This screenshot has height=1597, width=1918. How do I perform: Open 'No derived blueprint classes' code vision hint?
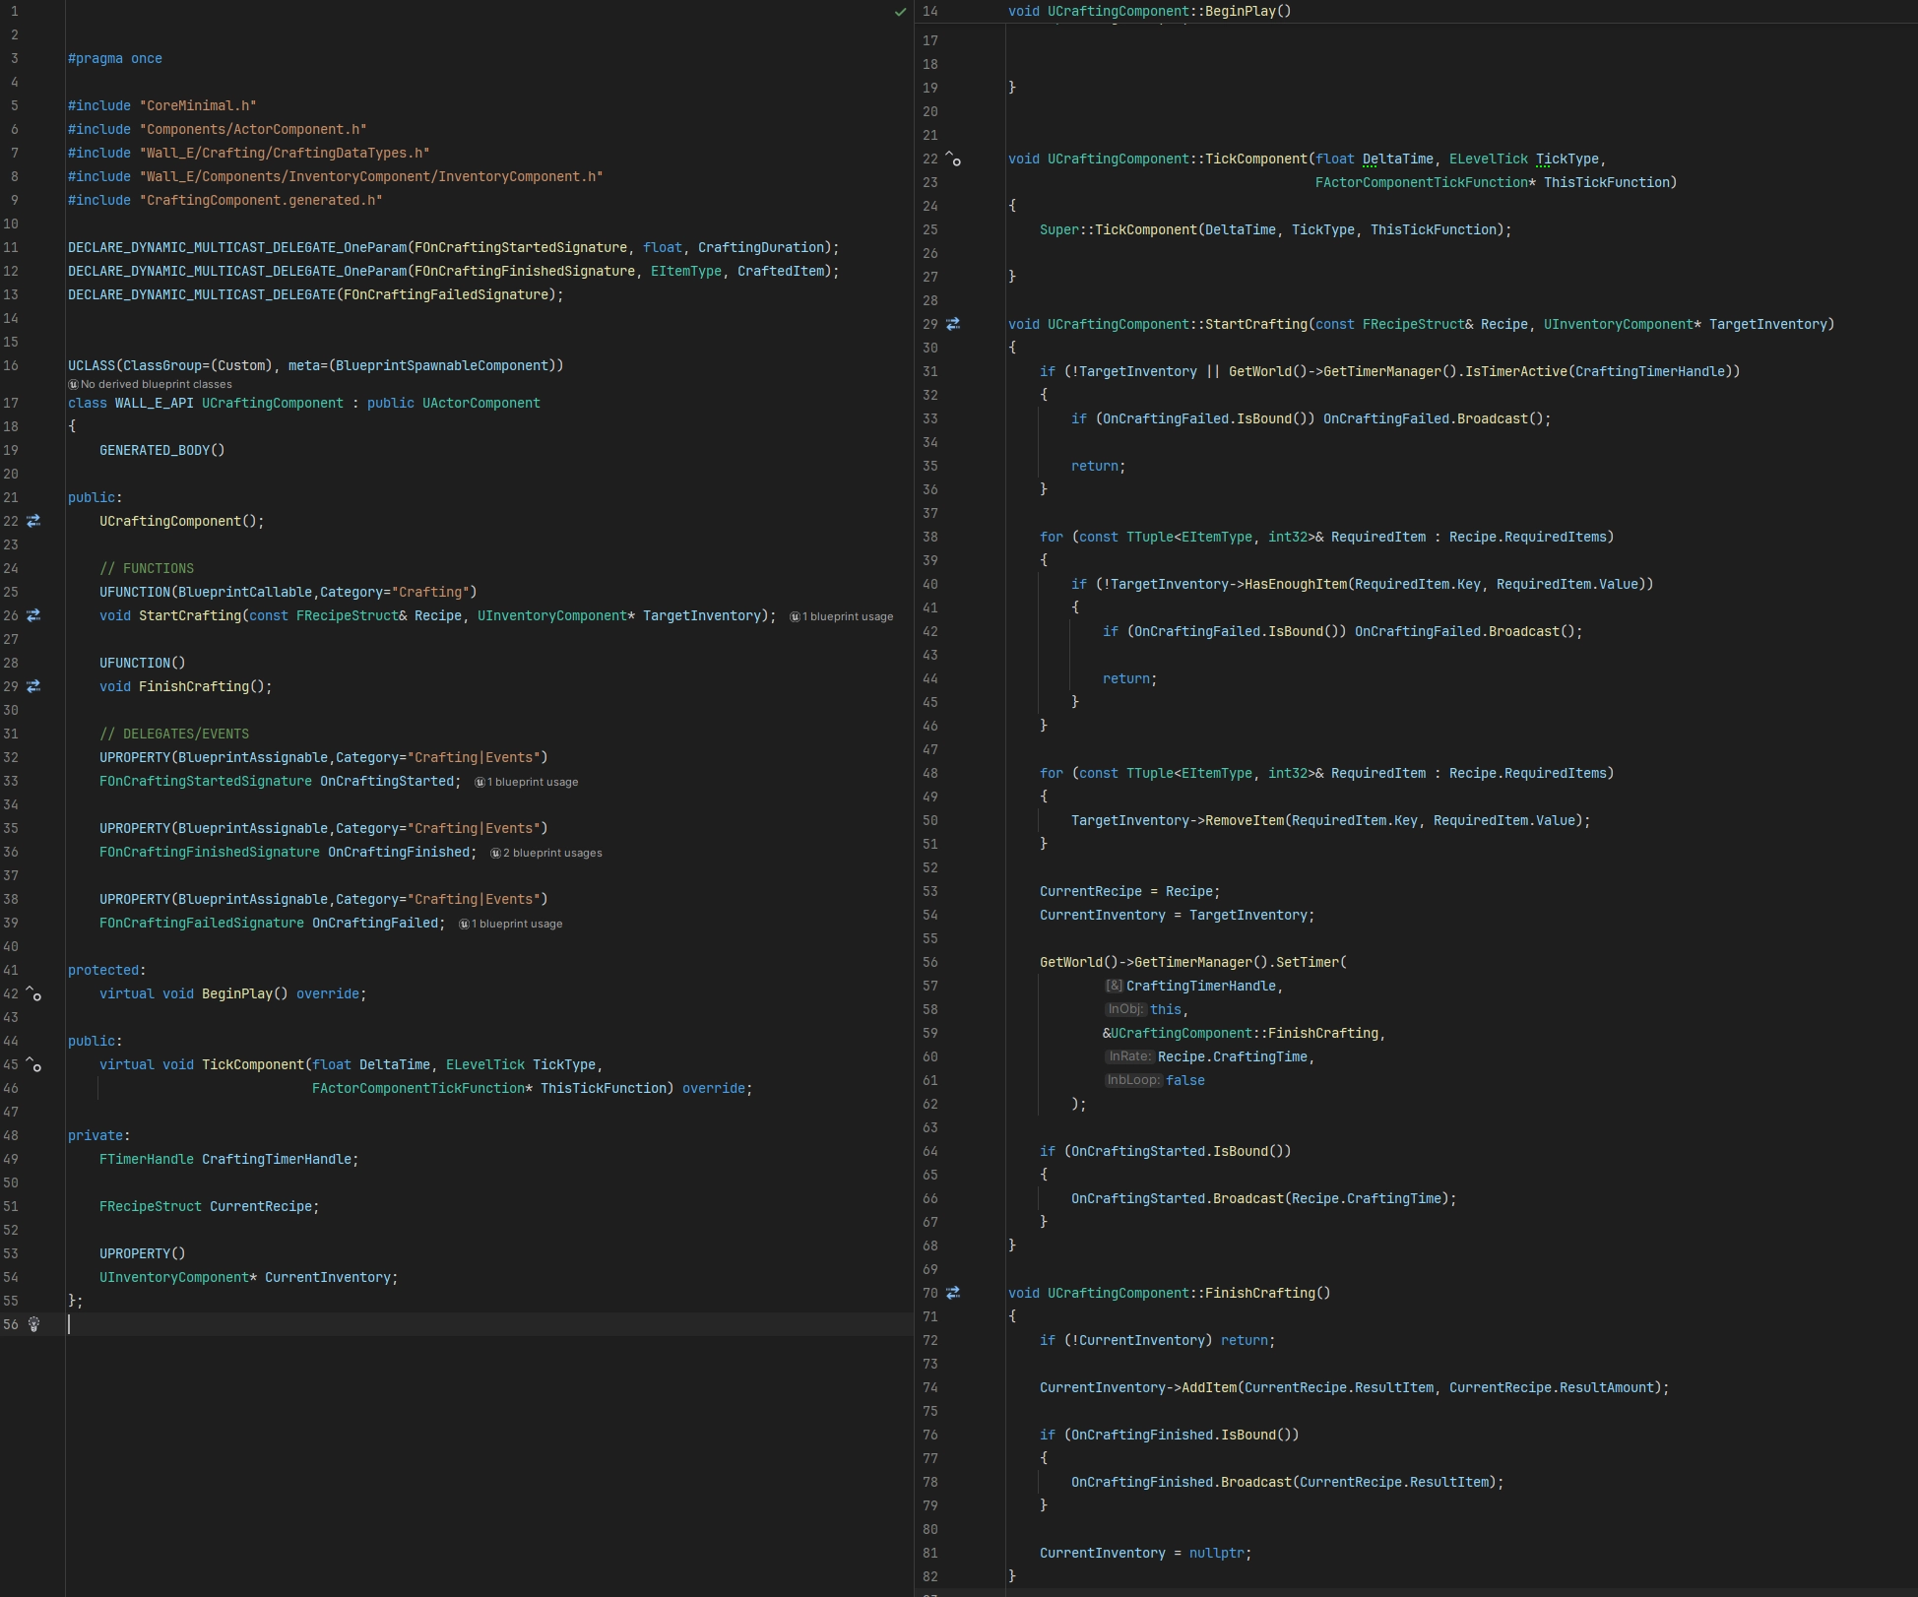point(150,384)
